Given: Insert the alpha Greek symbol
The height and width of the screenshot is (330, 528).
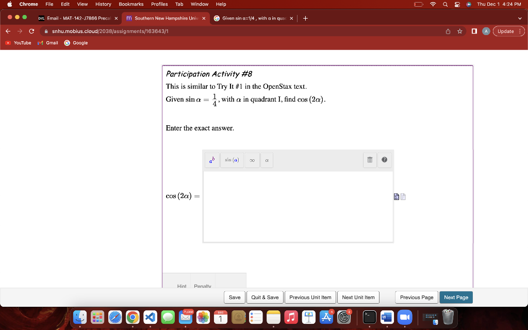Looking at the screenshot, I should click(x=267, y=160).
